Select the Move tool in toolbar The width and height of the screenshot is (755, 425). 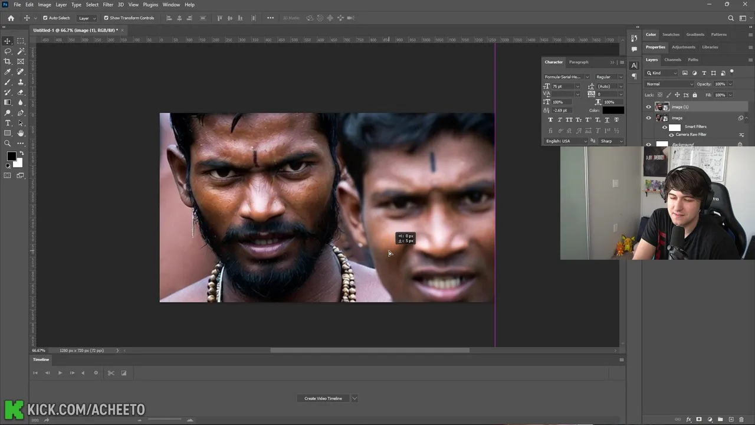(8, 41)
